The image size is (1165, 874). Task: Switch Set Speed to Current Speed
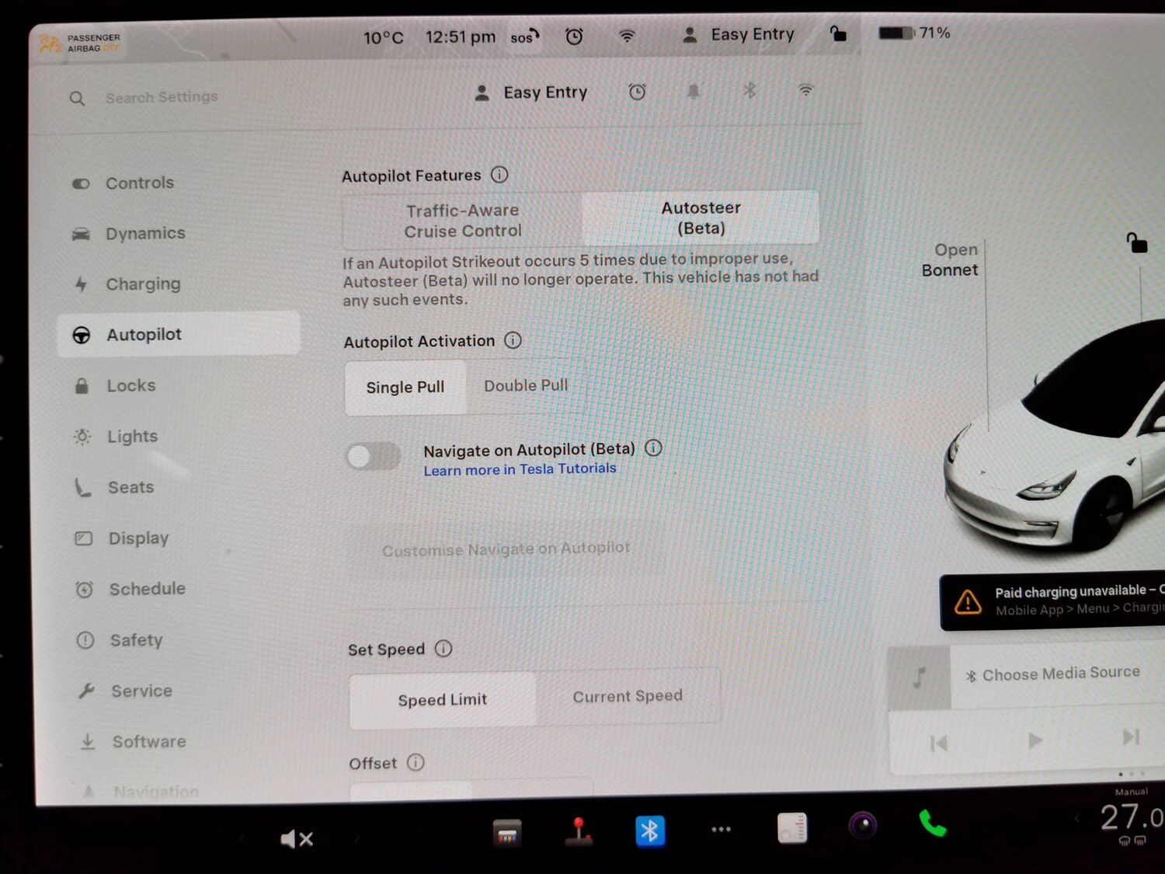tap(628, 696)
